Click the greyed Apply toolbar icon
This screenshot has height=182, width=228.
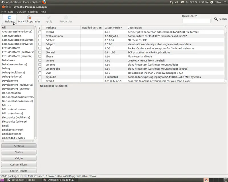point(49,19)
